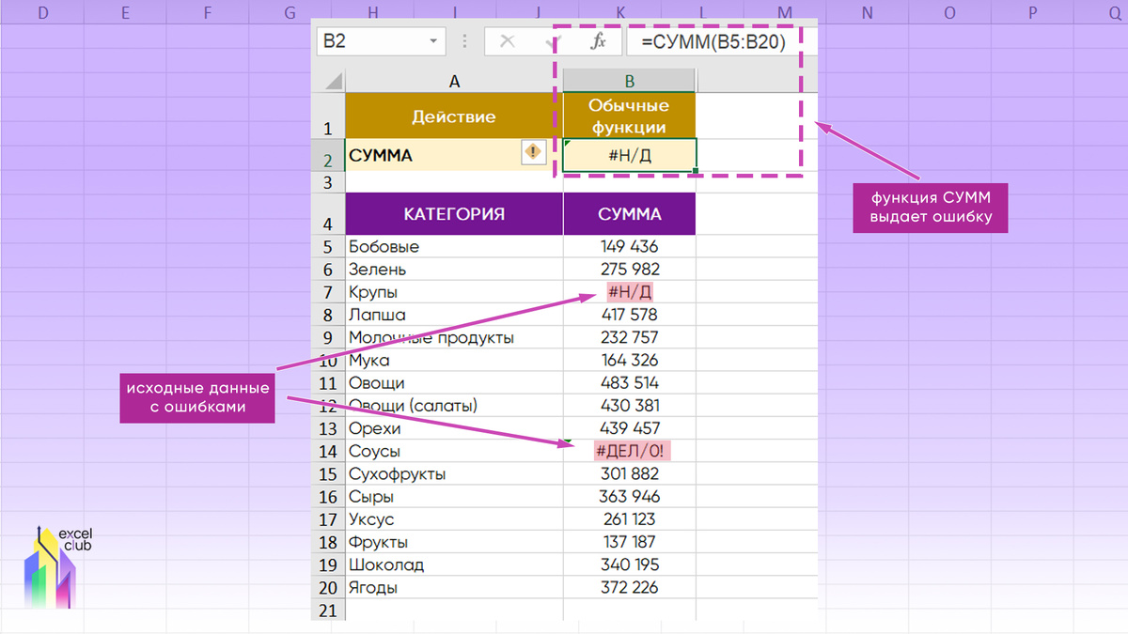Select row header 7
The height and width of the screenshot is (634, 1128).
pos(328,292)
